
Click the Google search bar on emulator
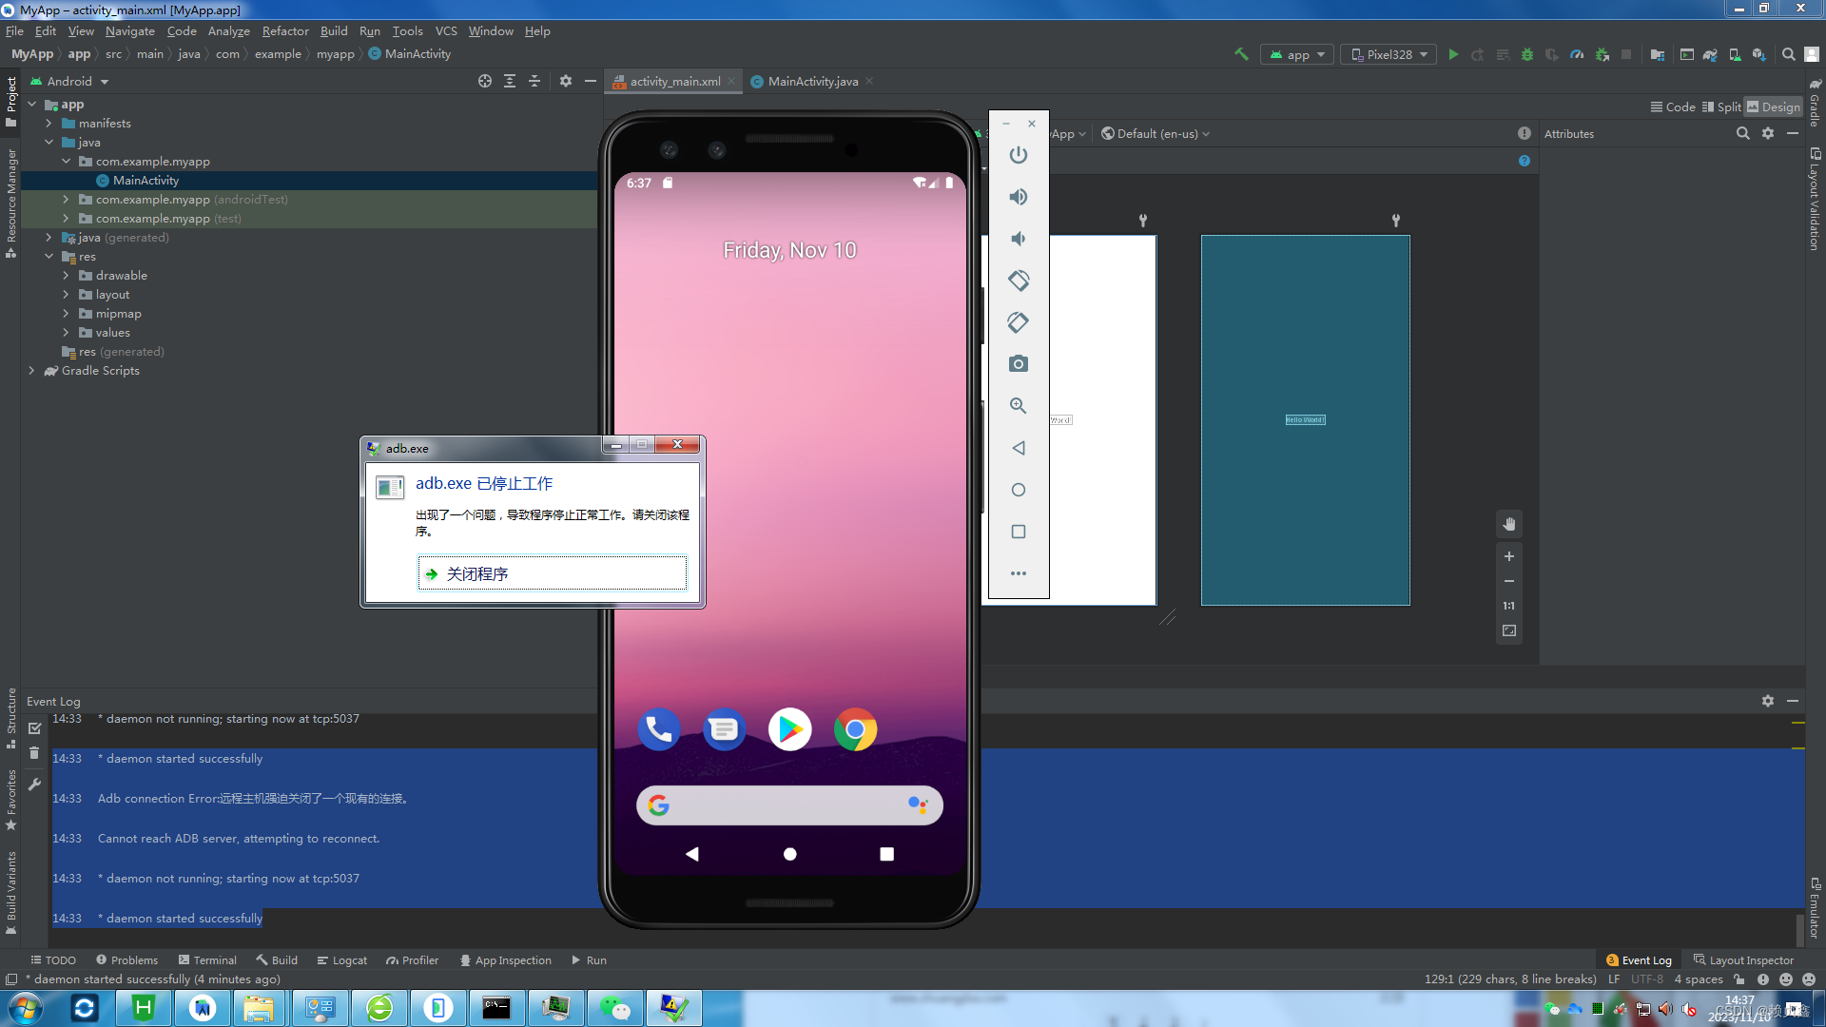tap(789, 805)
